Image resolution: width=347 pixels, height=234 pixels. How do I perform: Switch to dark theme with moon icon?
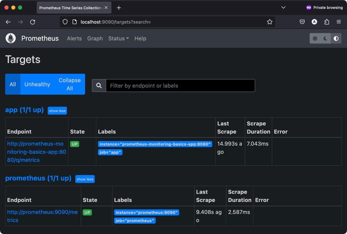(x=325, y=39)
